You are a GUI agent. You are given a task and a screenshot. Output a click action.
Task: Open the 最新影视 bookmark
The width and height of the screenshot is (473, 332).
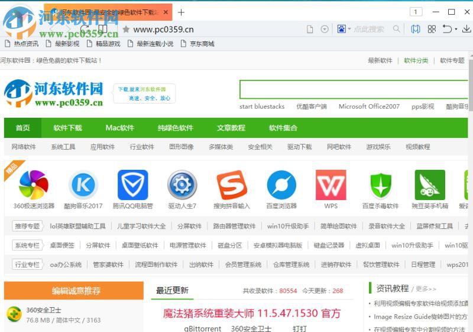(x=63, y=44)
